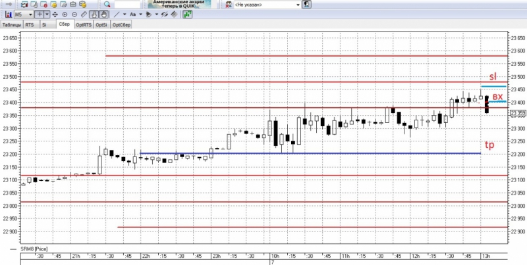The image size is (527, 265).
Task: Toggle hide drawn objects eye icon
Action: [x=165, y=14]
